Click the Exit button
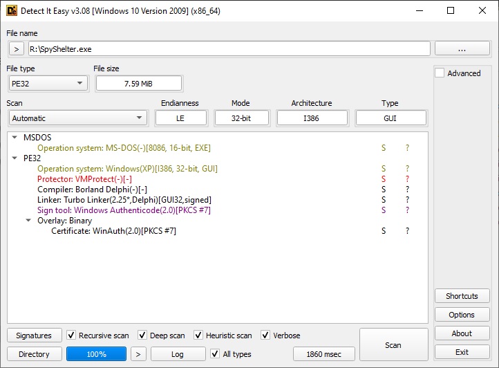Image resolution: width=499 pixels, height=368 pixels. pyautogui.click(x=462, y=352)
